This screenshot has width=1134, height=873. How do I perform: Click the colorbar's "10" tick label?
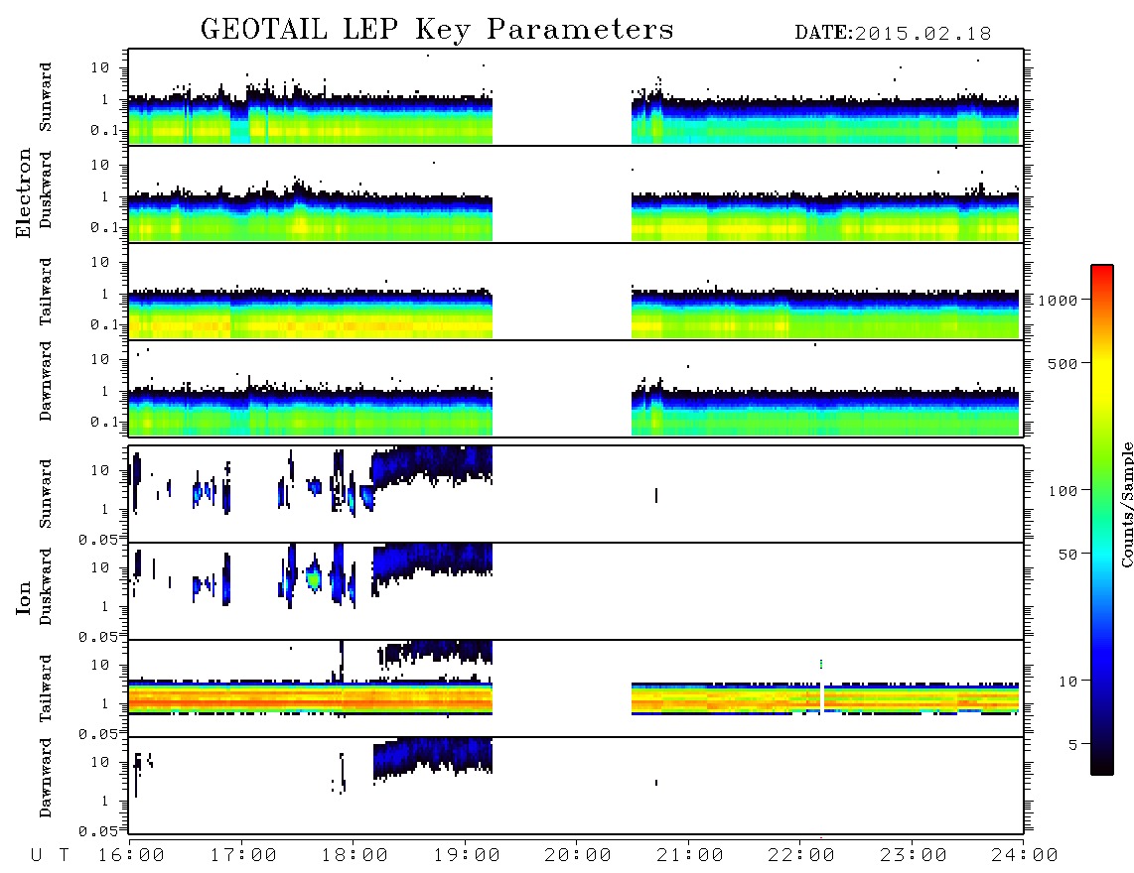pos(1067,682)
